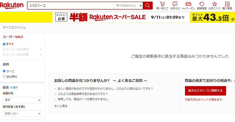Open FAQ 検索しても、商品が一つも表示されません
Viewport: 235px width, 122px height.
coord(83,99)
